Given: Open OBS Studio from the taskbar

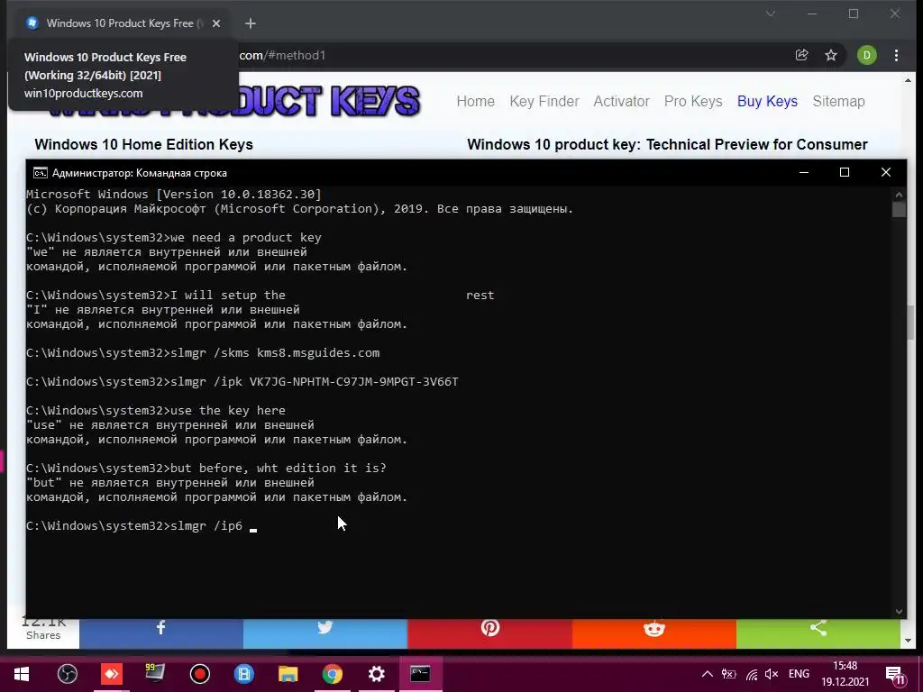Looking at the screenshot, I should [67, 674].
